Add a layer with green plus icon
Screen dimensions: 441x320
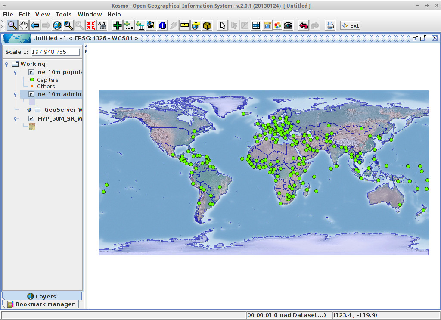click(117, 25)
